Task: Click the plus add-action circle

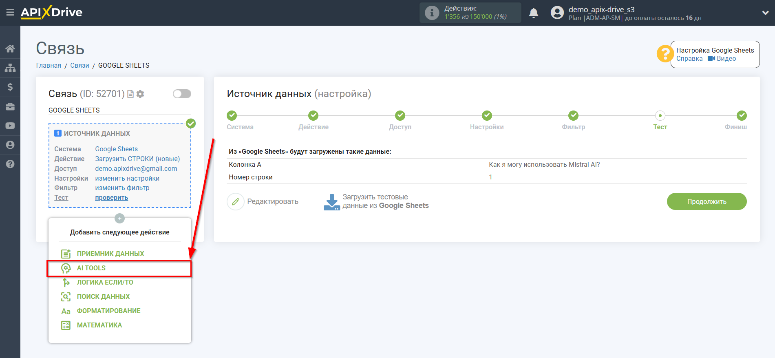Action: pyautogui.click(x=119, y=218)
